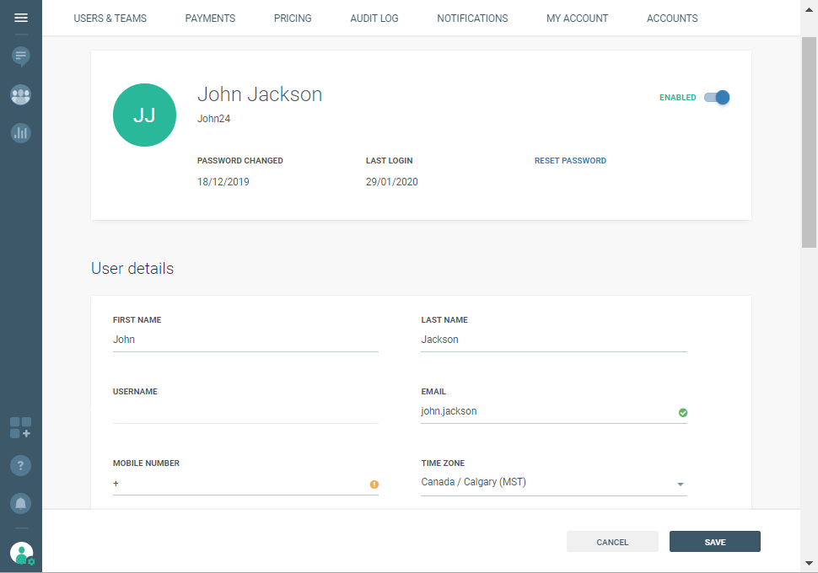Screen dimensions: 818x573
Task: Open the hamburger menu in sidebar
Action: coord(21,18)
